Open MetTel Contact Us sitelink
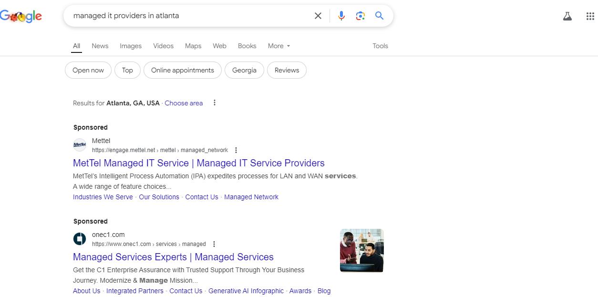 202,197
